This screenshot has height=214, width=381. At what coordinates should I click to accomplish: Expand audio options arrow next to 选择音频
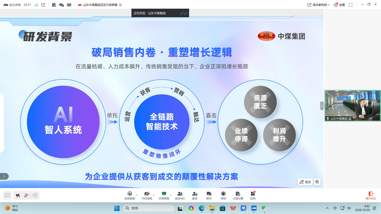point(137,195)
